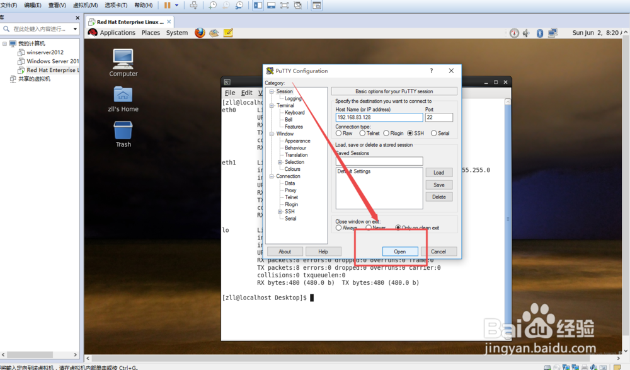The height and width of the screenshot is (370, 630).
Task: Pause the virtual machine from VMware toolbar
Action: click(167, 5)
